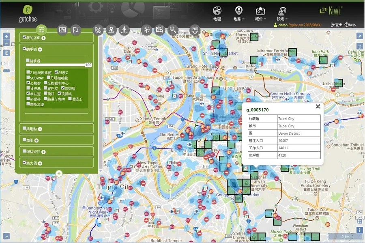Screen dimensions: 365x243
Task: Open the 地點 locations menu
Action: pyautogui.click(x=239, y=13)
